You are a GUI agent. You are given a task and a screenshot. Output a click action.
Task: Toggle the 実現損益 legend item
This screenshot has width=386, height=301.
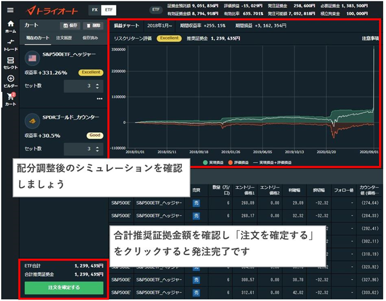pyautogui.click(x=213, y=163)
